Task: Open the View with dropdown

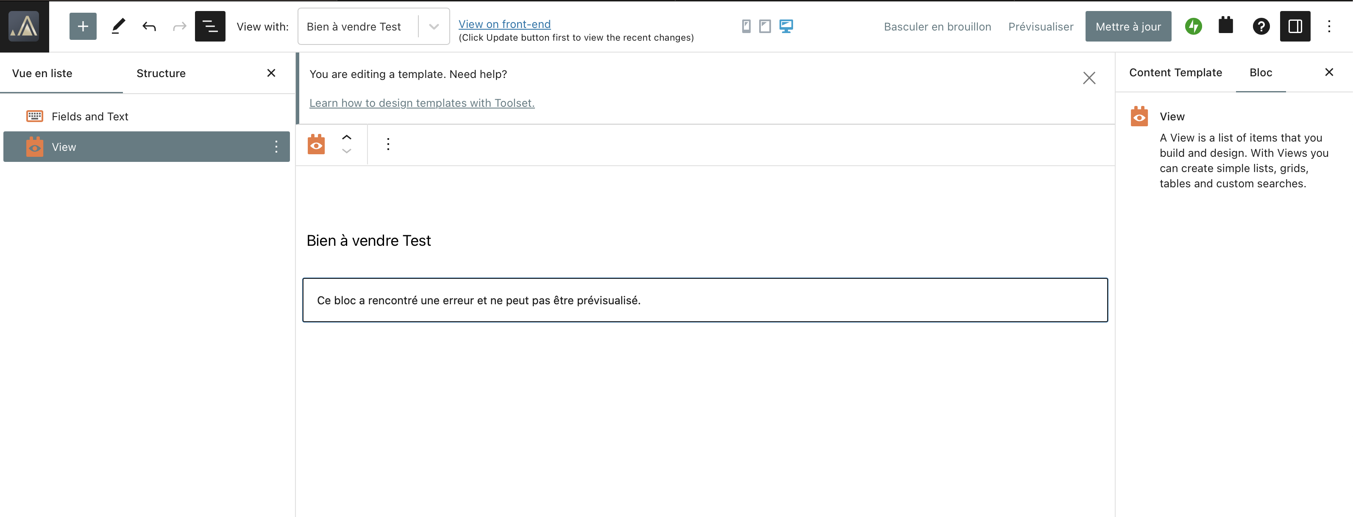Action: click(373, 26)
